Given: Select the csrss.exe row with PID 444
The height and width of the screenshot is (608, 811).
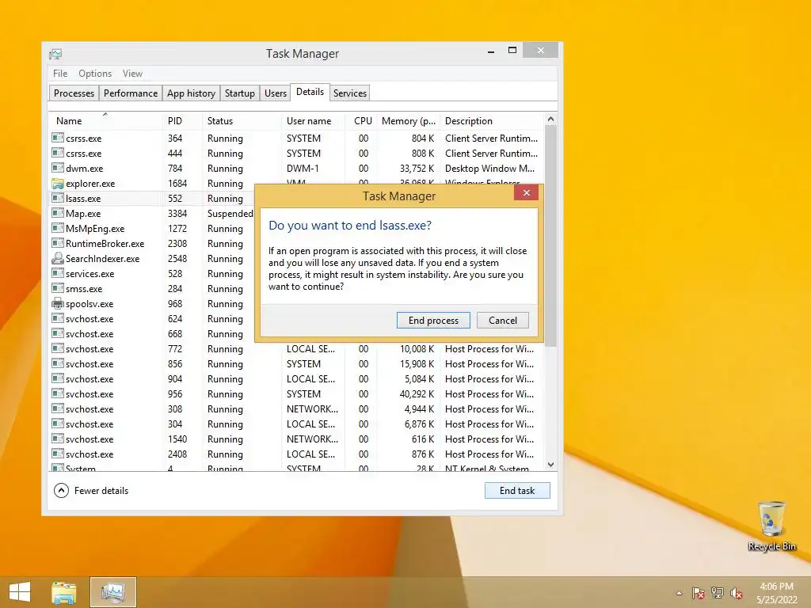Looking at the screenshot, I should pyautogui.click(x=296, y=153).
